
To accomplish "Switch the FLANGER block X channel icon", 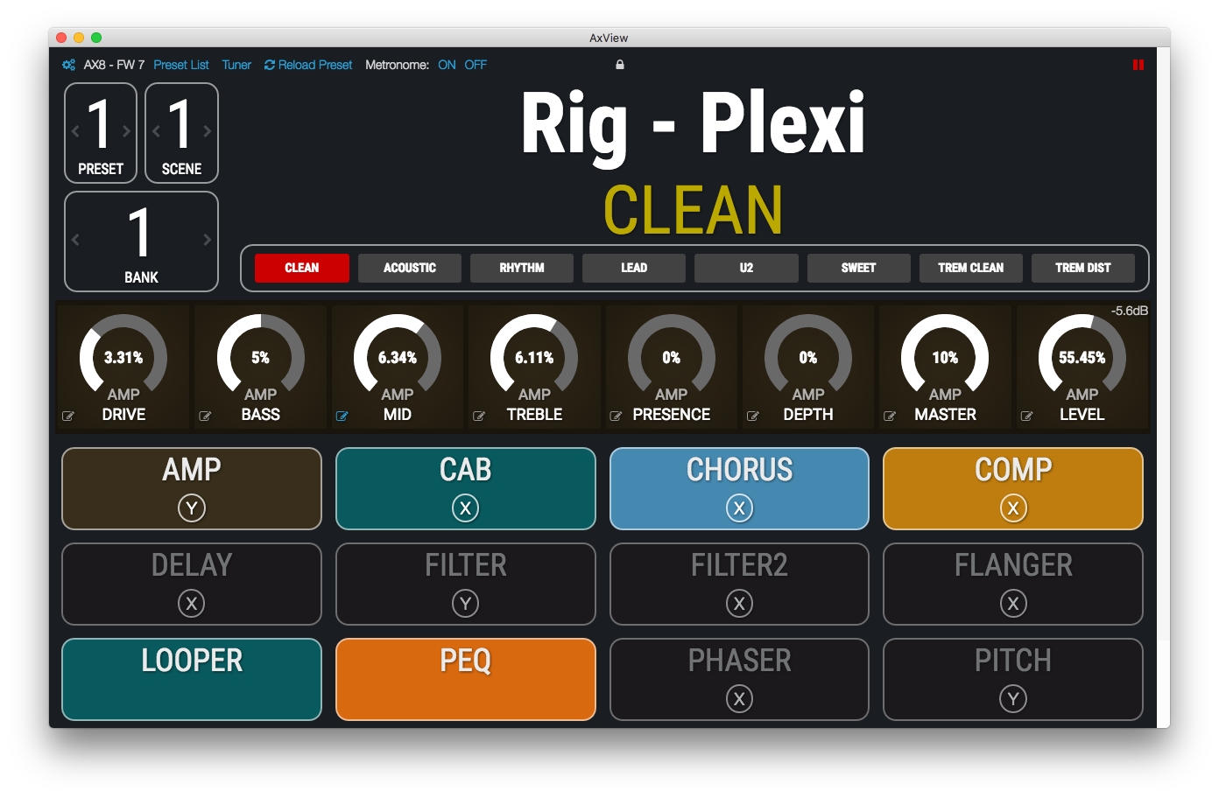I will [x=1013, y=604].
